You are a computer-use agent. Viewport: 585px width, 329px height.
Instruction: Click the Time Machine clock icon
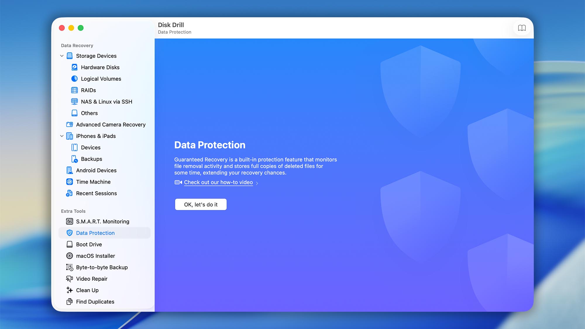(x=70, y=182)
